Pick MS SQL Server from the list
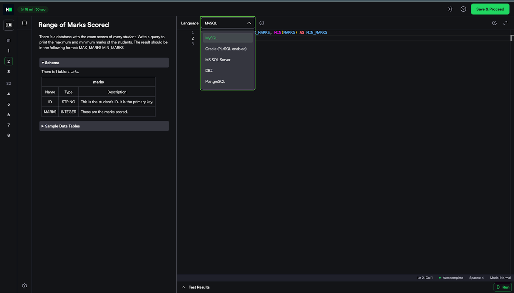The height and width of the screenshot is (293, 514). tap(217, 60)
